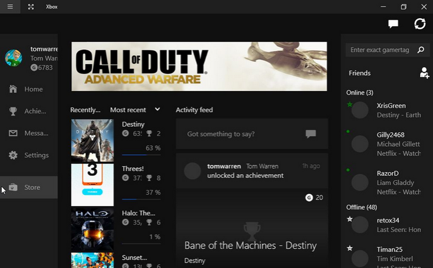Screen dimensions: 433x268
Task: Select Store in the sidebar
Action: point(29,187)
